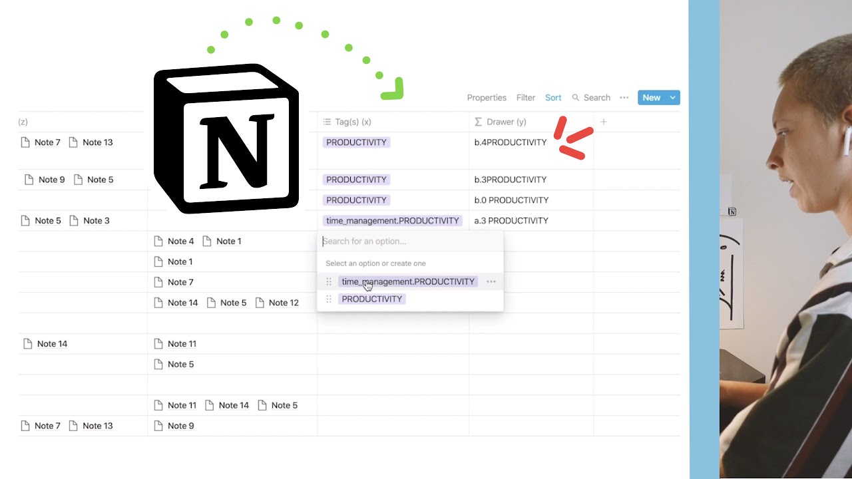Viewport: 852px width, 479px height.
Task: Click the a.3 PRODUCTIVITY drawer cell
Action: tap(531, 221)
